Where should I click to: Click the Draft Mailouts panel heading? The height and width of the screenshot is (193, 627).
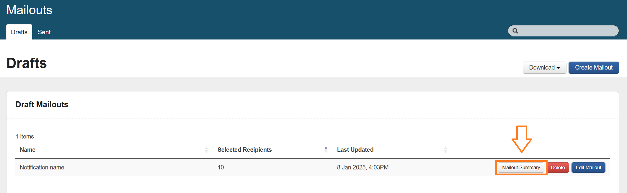tap(42, 105)
